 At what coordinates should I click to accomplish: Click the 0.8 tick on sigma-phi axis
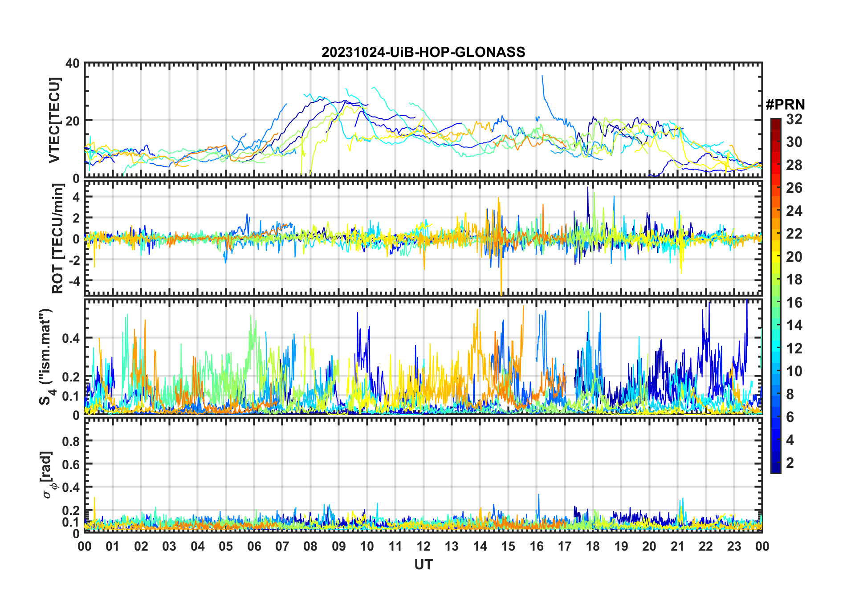click(70, 441)
